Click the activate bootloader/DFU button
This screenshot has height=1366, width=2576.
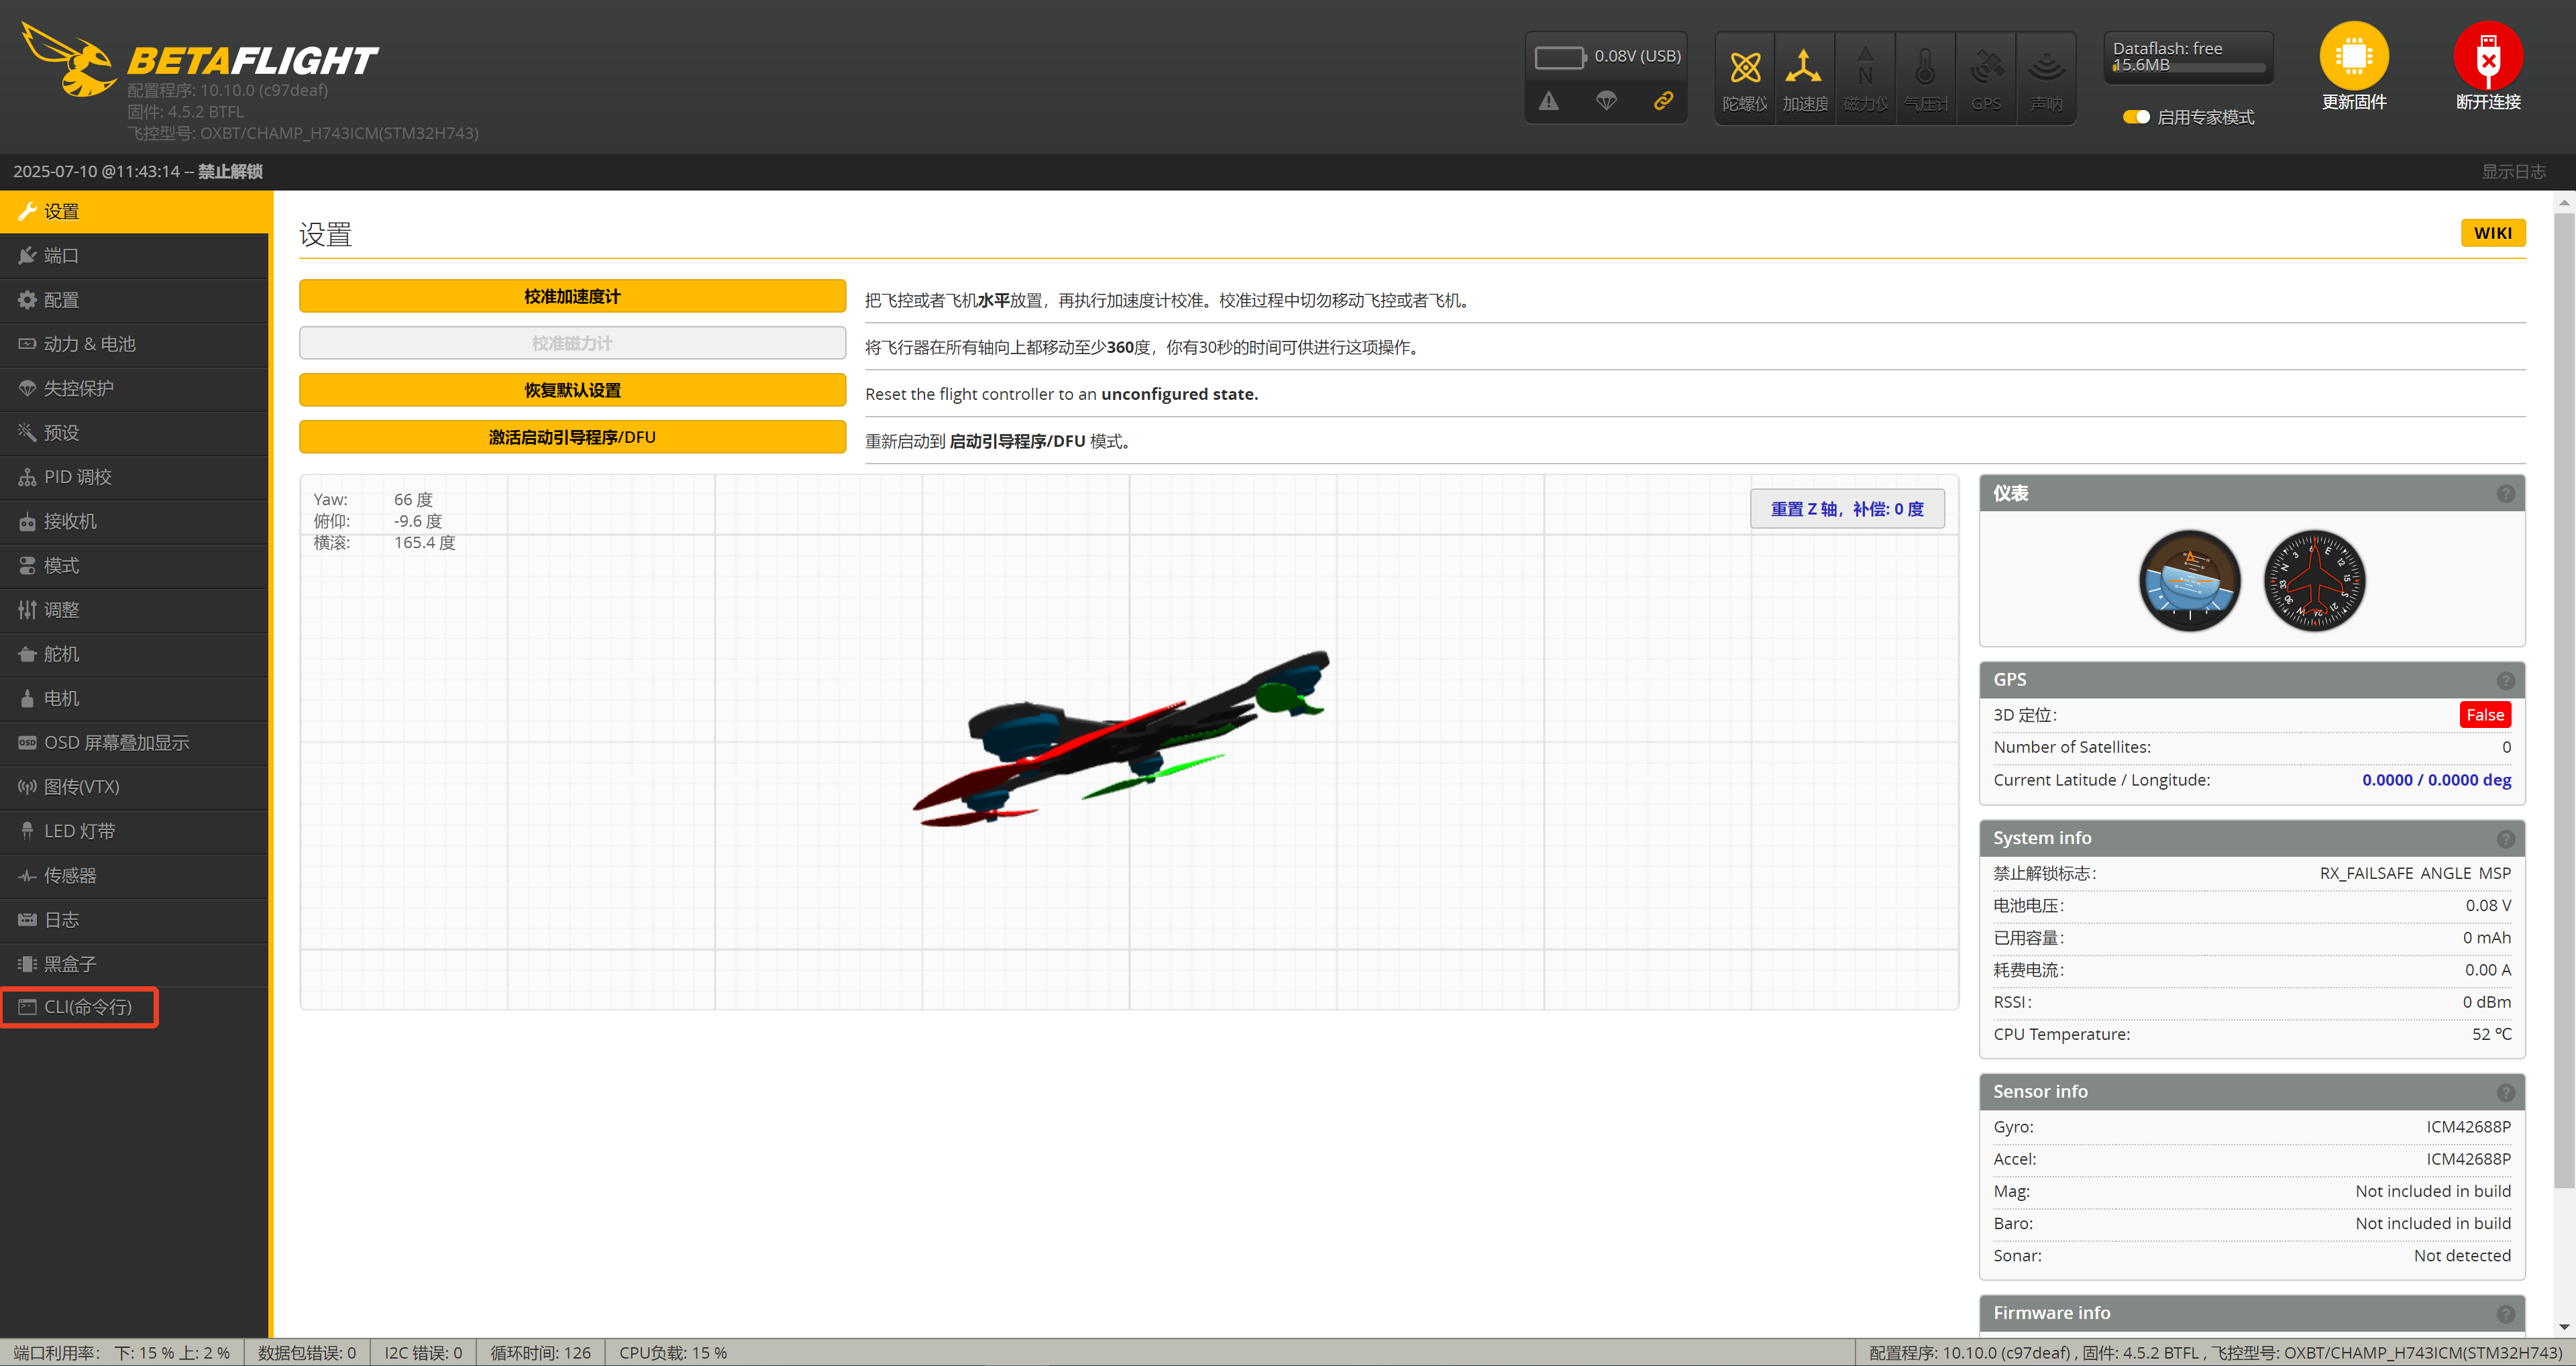(x=572, y=437)
